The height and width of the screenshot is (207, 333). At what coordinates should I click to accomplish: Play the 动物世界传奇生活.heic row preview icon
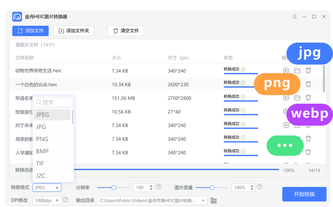(286, 71)
